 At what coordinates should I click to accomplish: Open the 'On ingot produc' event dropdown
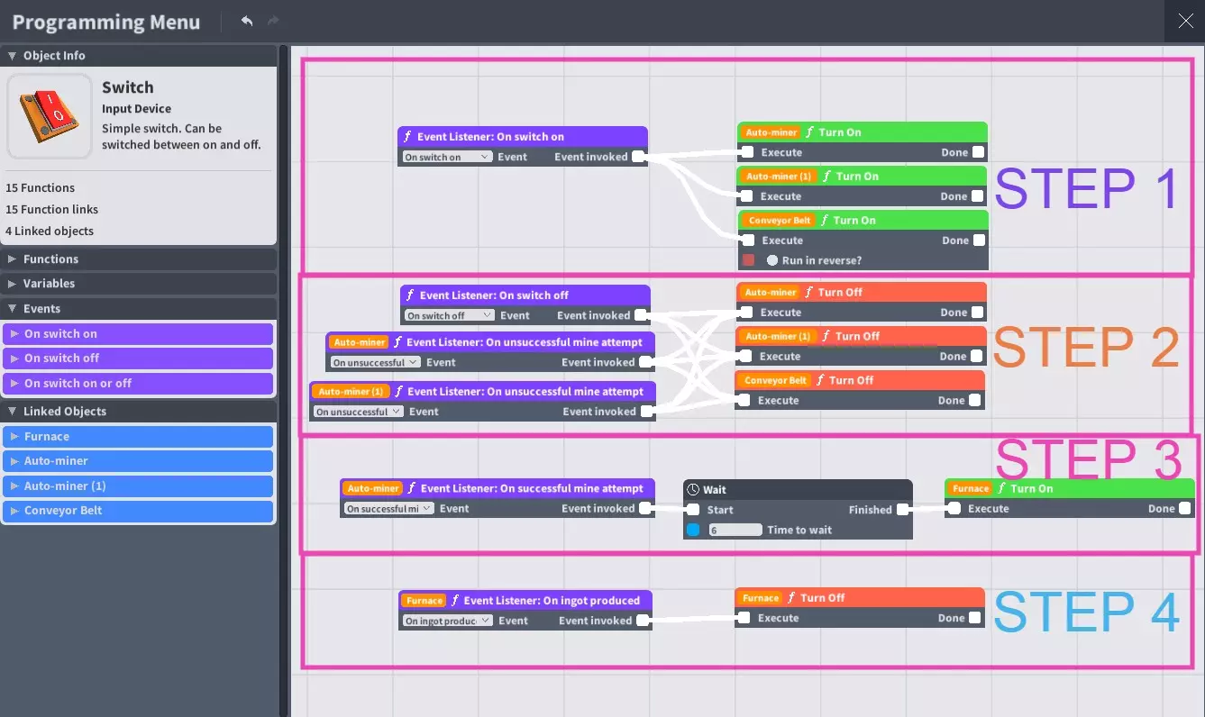point(448,621)
